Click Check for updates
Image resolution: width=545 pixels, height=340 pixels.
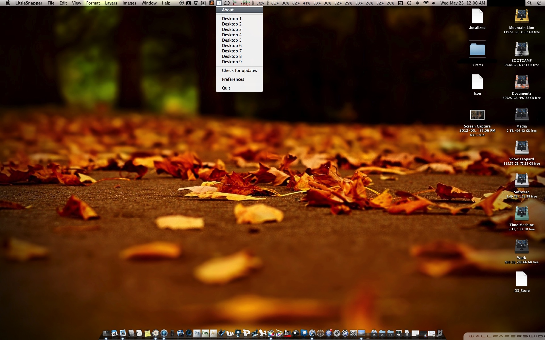point(239,71)
